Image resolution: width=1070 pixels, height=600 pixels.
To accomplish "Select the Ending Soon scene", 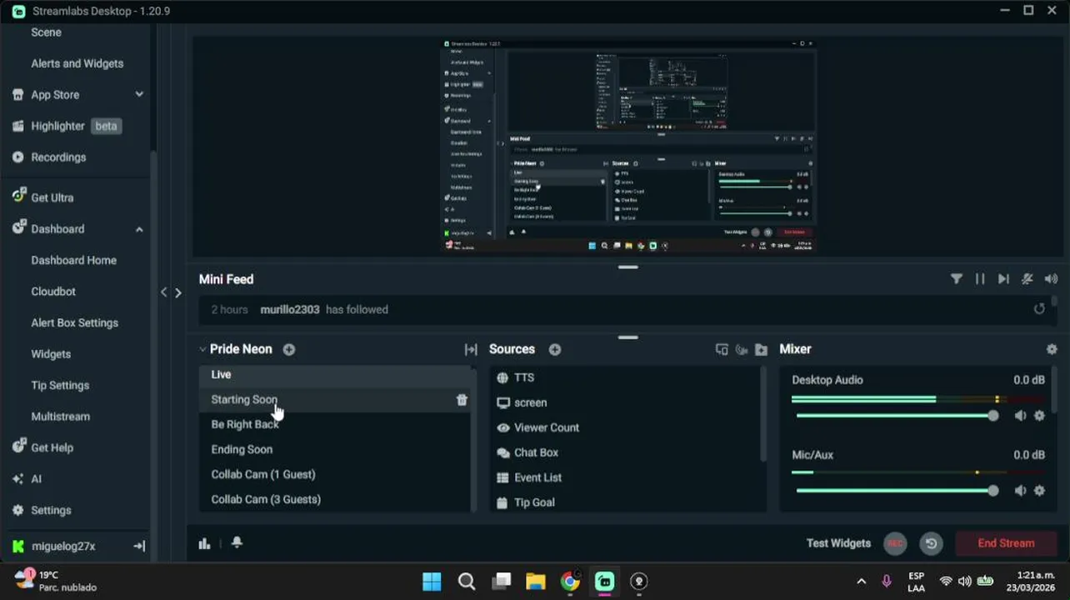I will tap(335, 450).
